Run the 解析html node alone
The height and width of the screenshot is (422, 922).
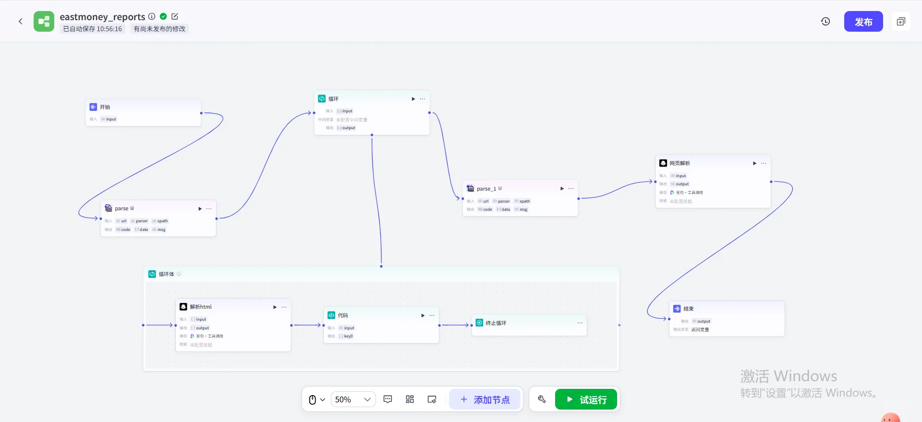pos(275,307)
